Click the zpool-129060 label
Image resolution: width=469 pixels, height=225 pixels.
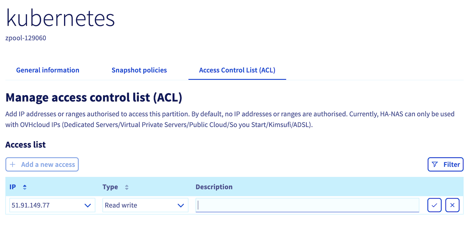pos(25,38)
